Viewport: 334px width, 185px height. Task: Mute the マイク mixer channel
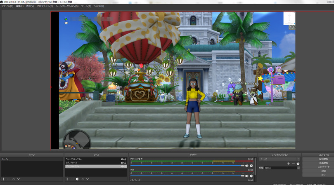[246, 176]
